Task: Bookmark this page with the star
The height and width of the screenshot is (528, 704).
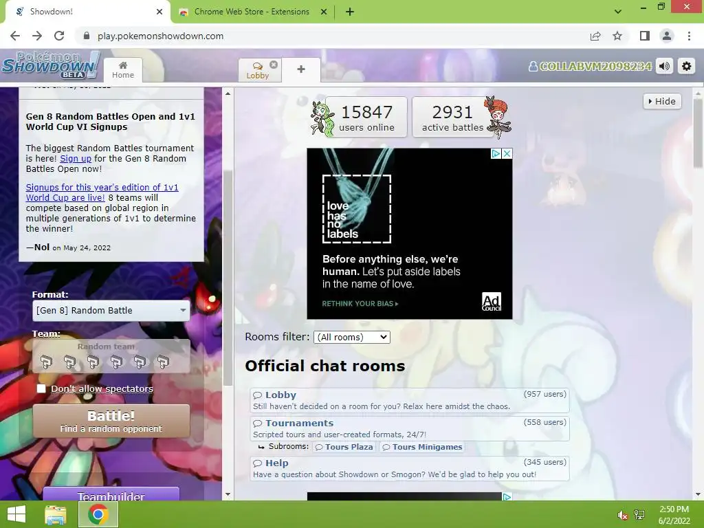Action: (617, 36)
